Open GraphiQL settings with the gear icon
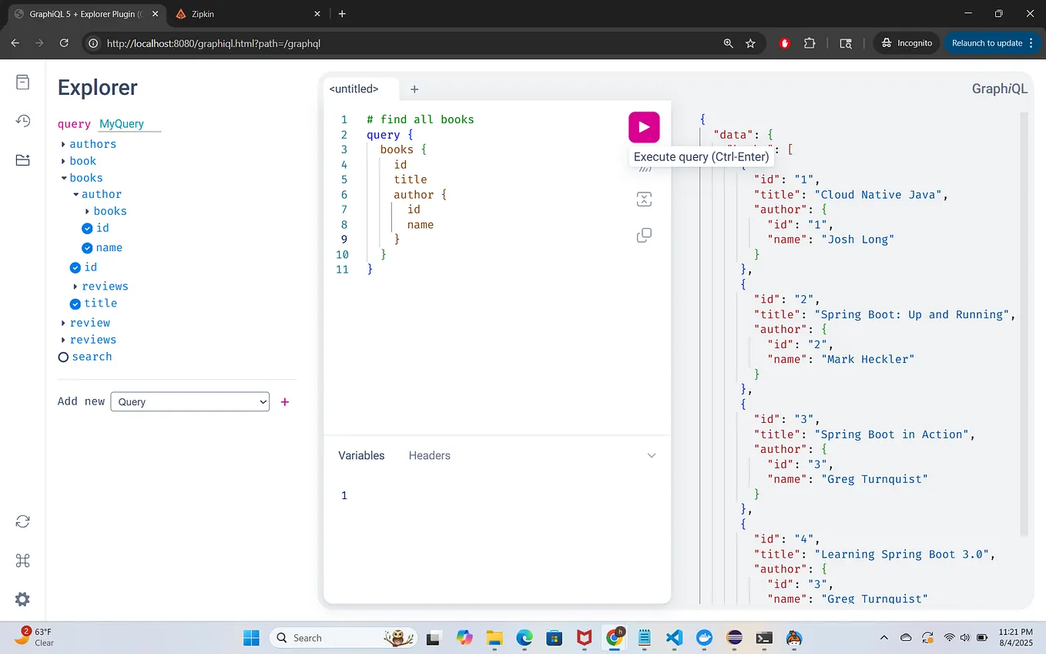The image size is (1046, 654). click(23, 599)
